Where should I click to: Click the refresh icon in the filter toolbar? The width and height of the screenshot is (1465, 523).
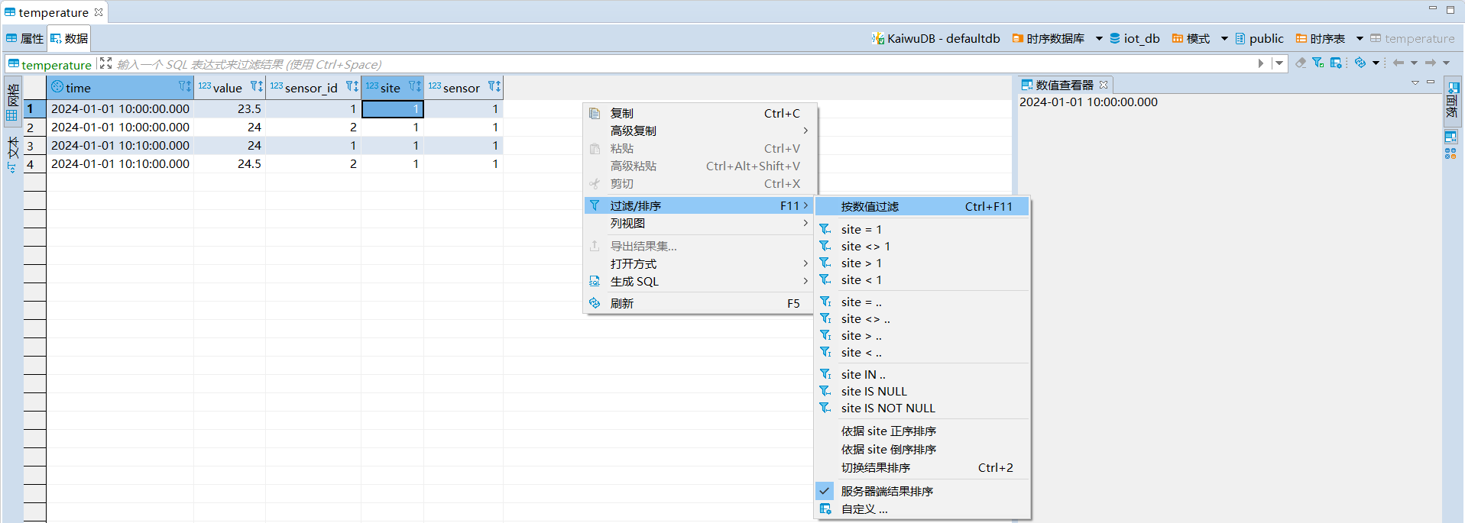[1360, 63]
